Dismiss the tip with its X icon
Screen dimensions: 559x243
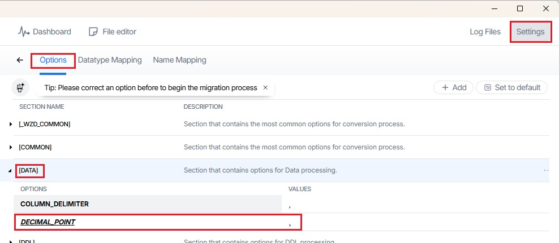pyautogui.click(x=265, y=87)
